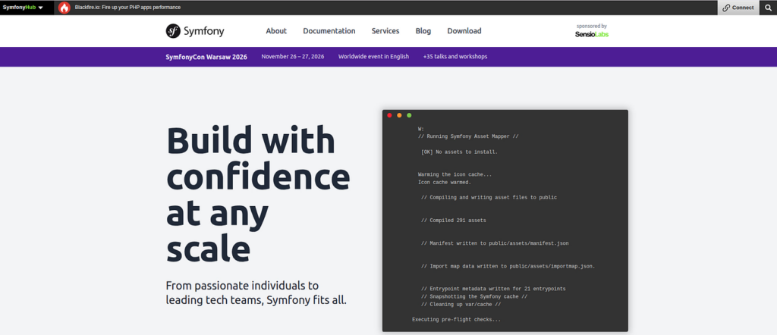Click the Compiled 291 assets line

(454, 221)
